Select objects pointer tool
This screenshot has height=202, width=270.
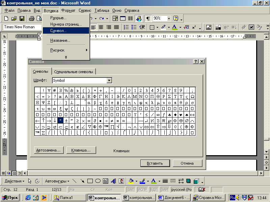click(x=30, y=181)
